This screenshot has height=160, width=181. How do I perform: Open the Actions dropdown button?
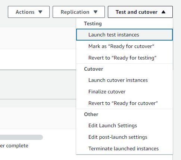(x=29, y=12)
